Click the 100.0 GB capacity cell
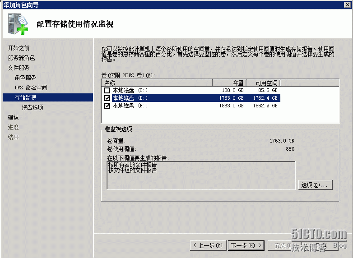Screen dimensions: 353x258 click(x=232, y=90)
